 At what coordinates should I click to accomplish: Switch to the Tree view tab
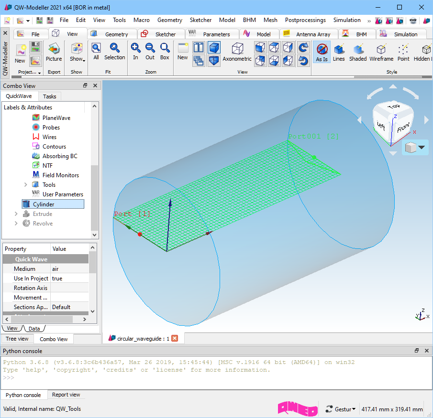click(x=17, y=339)
